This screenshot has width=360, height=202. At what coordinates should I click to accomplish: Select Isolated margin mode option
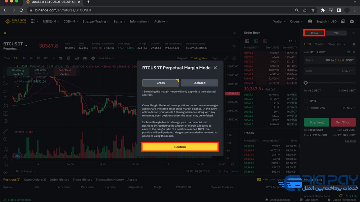[x=199, y=83]
